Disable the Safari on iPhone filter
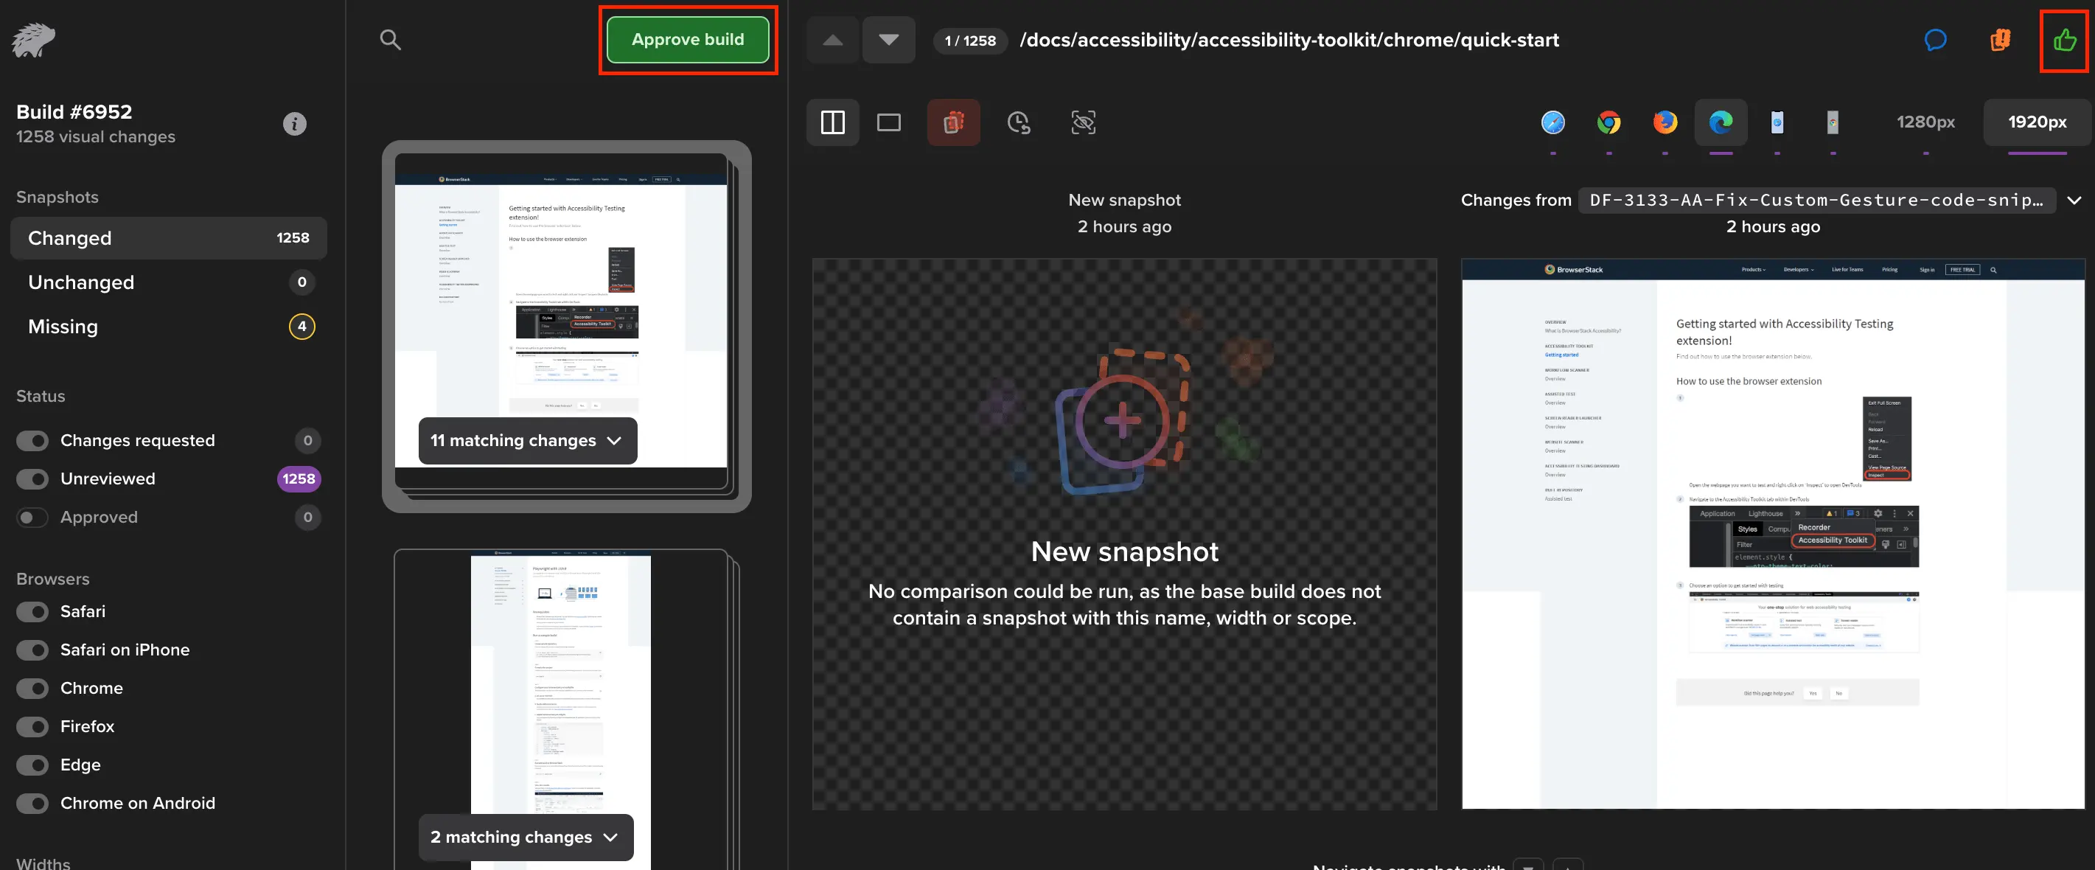2095x870 pixels. (32, 650)
